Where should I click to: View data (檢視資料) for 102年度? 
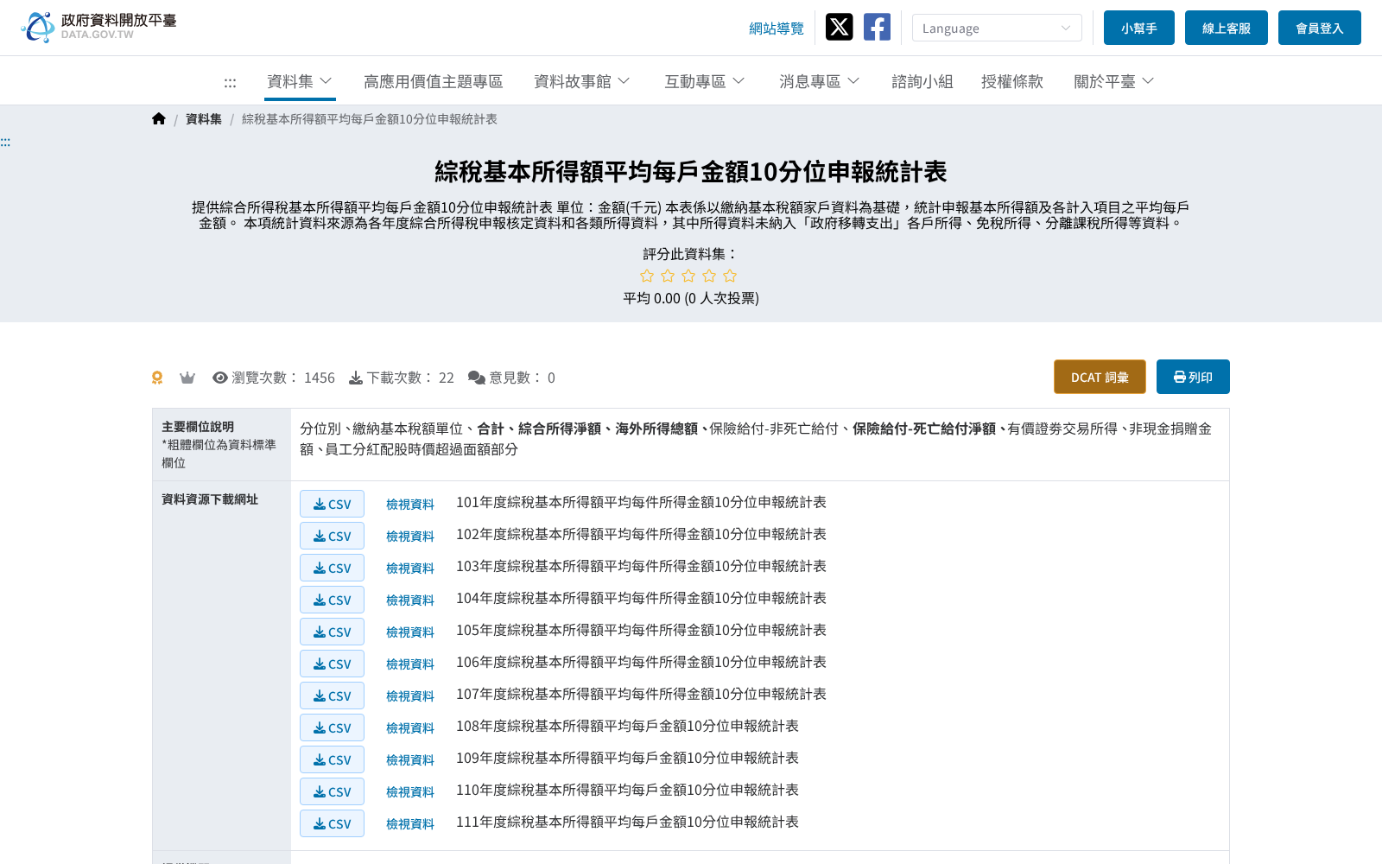410,537
